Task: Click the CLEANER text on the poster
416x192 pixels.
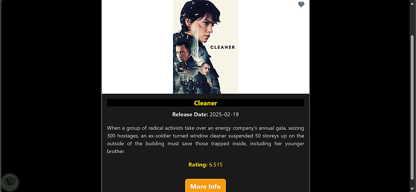Action: pyautogui.click(x=223, y=47)
